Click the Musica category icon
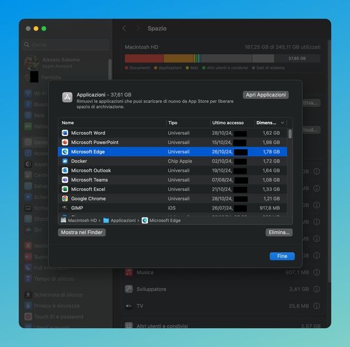The width and height of the screenshot is (350, 347). click(129, 272)
